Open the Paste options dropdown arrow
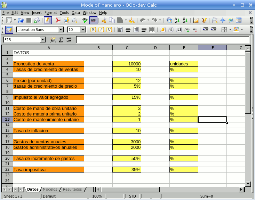255x200 pixels. click(x=126, y=20)
